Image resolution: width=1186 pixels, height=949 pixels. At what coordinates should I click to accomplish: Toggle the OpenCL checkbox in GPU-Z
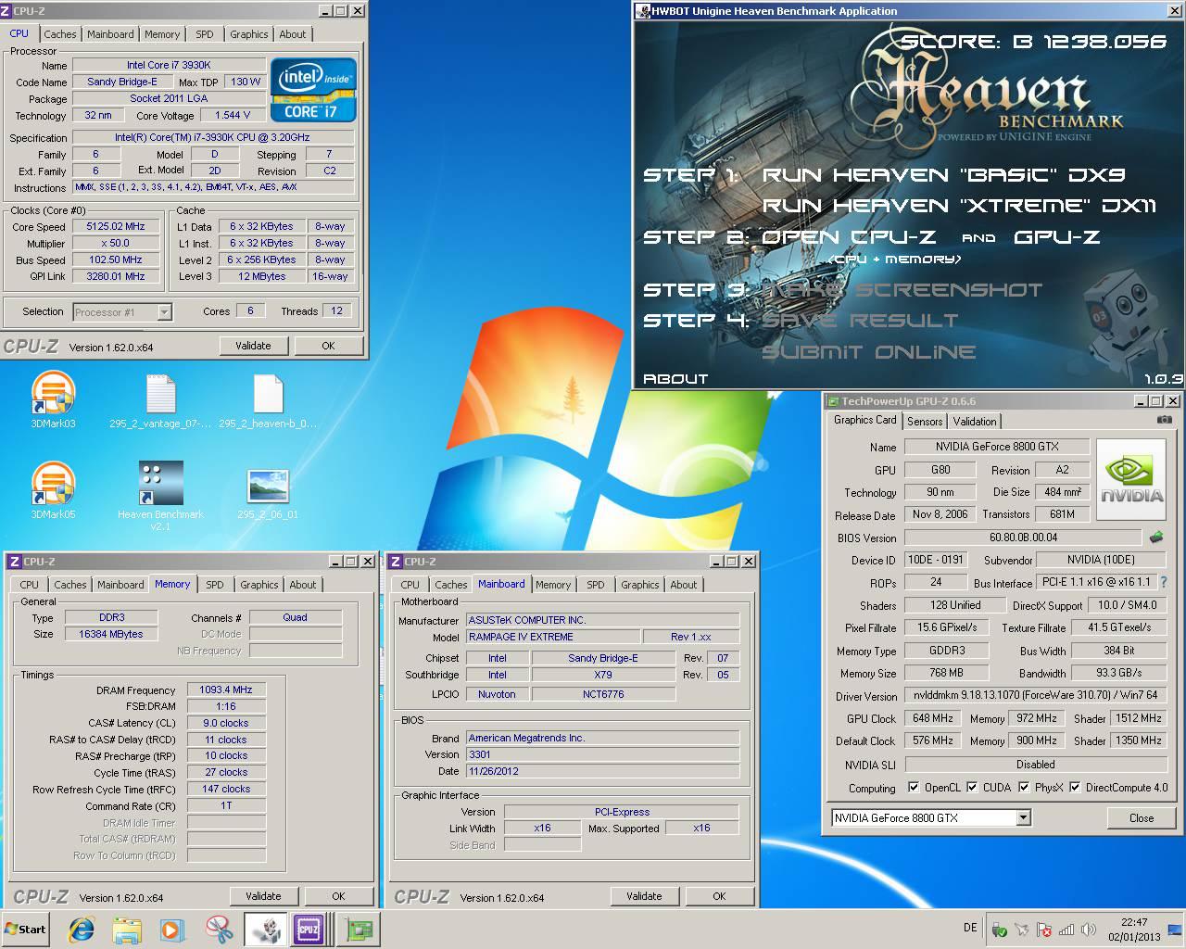(x=914, y=787)
